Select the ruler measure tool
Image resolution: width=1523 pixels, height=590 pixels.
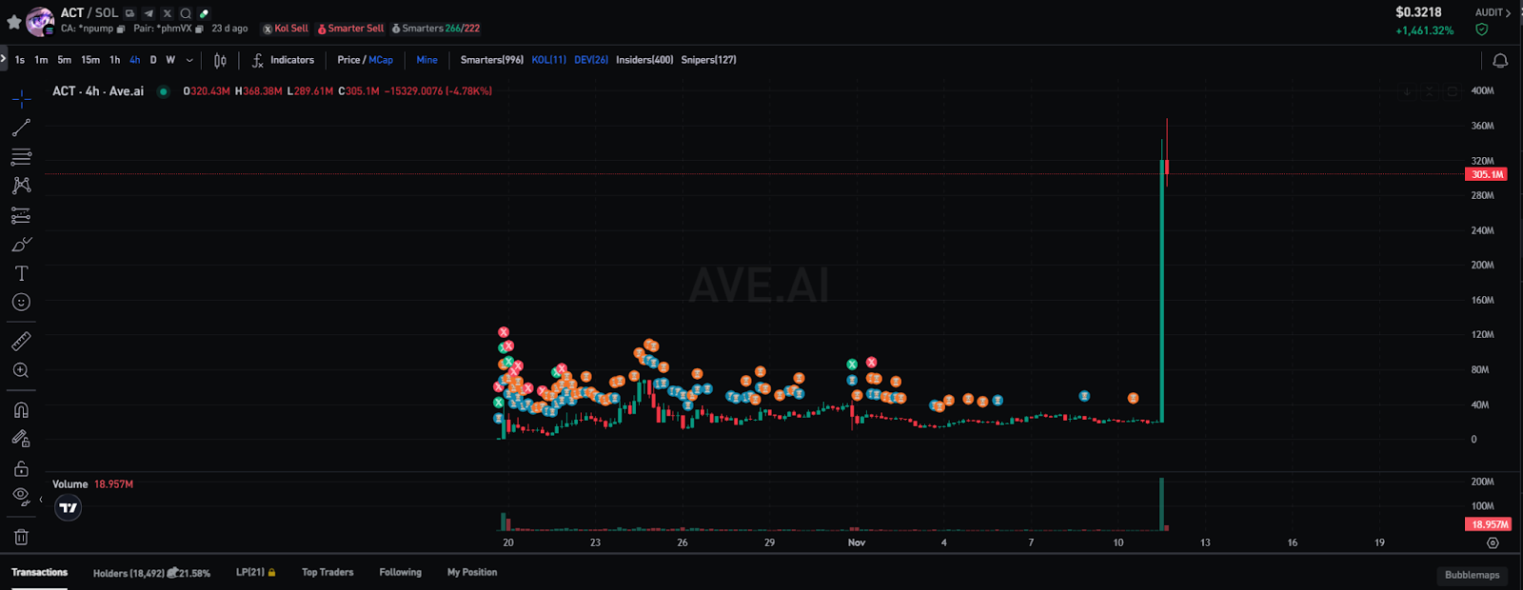pyautogui.click(x=21, y=341)
